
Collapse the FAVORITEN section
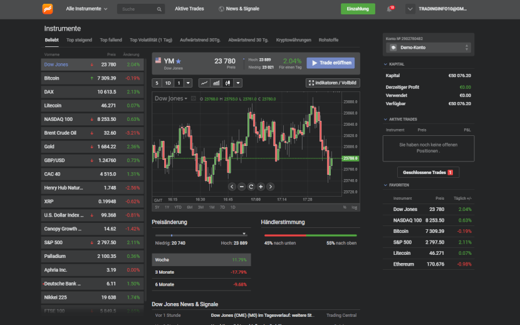tap(385, 185)
